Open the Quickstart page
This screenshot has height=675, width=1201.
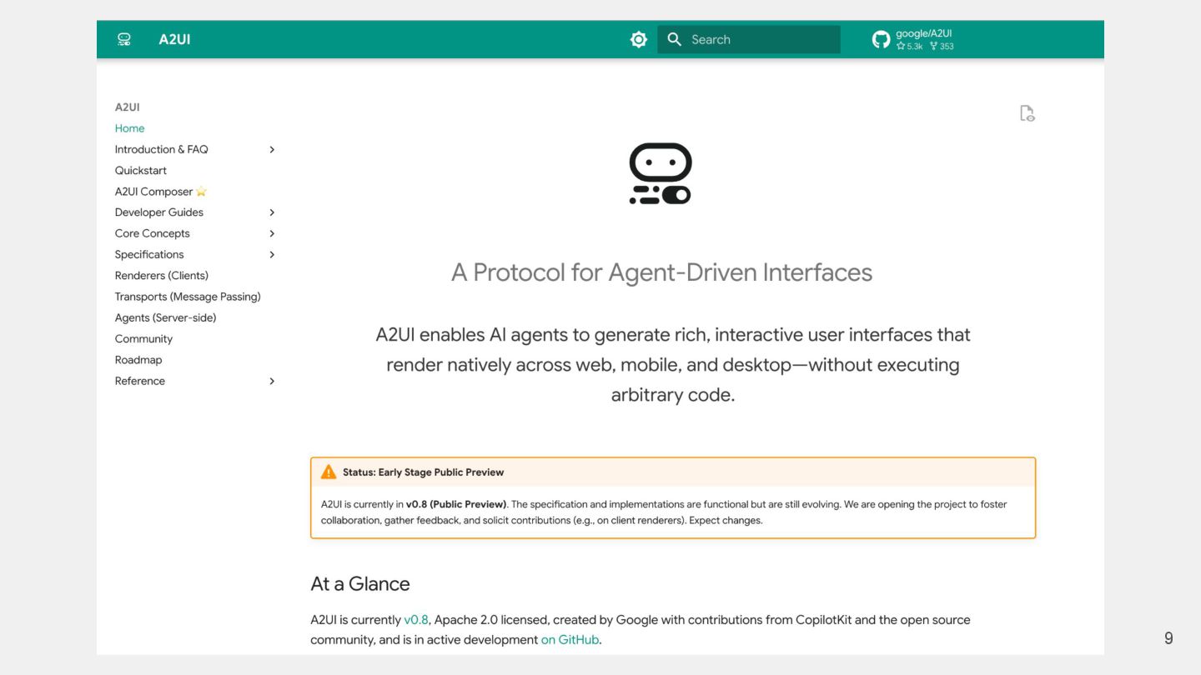coord(141,170)
